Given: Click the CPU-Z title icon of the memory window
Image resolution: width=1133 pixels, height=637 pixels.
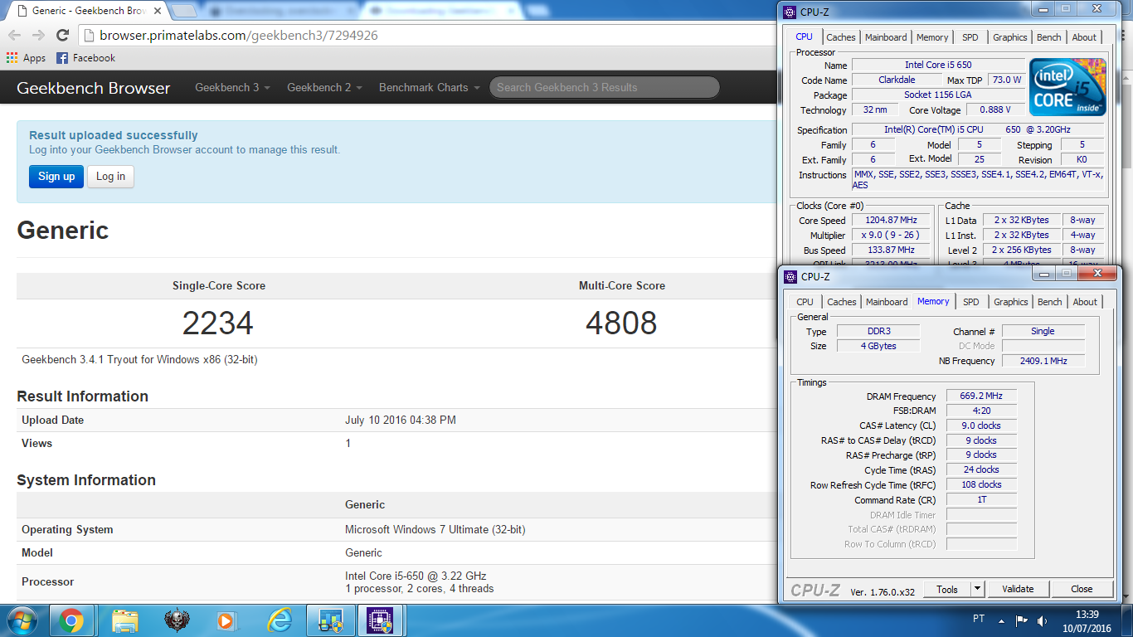Looking at the screenshot, I should 790,276.
